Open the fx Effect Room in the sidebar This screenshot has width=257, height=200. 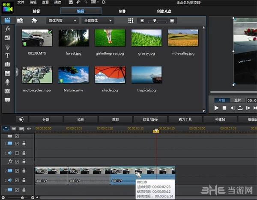click(x=8, y=29)
